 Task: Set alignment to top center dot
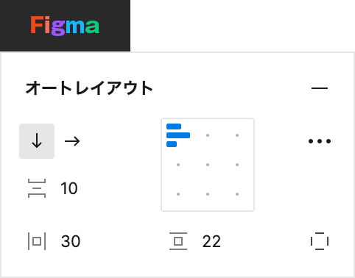(208, 135)
